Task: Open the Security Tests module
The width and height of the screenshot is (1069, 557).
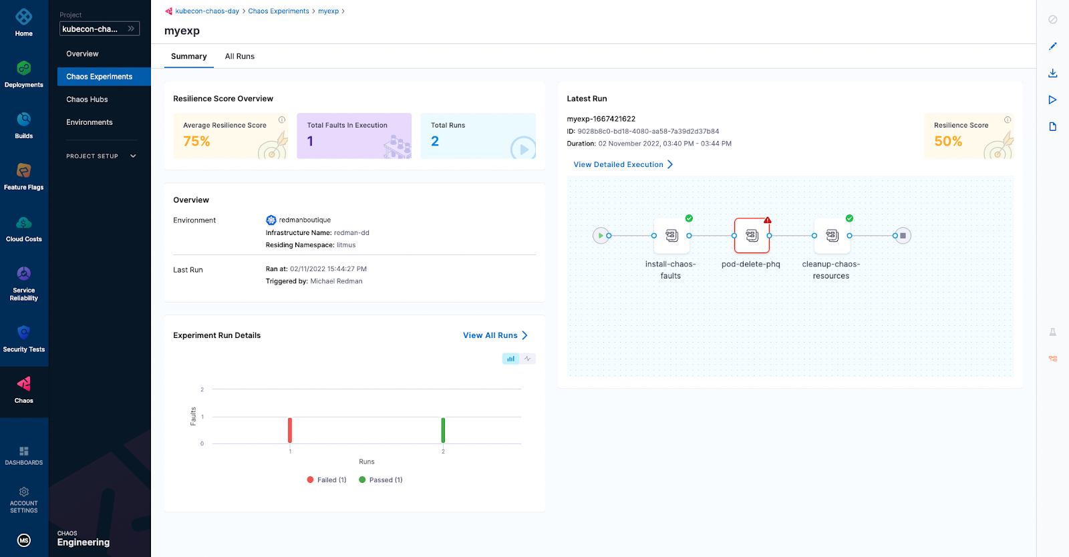Action: pos(24,338)
